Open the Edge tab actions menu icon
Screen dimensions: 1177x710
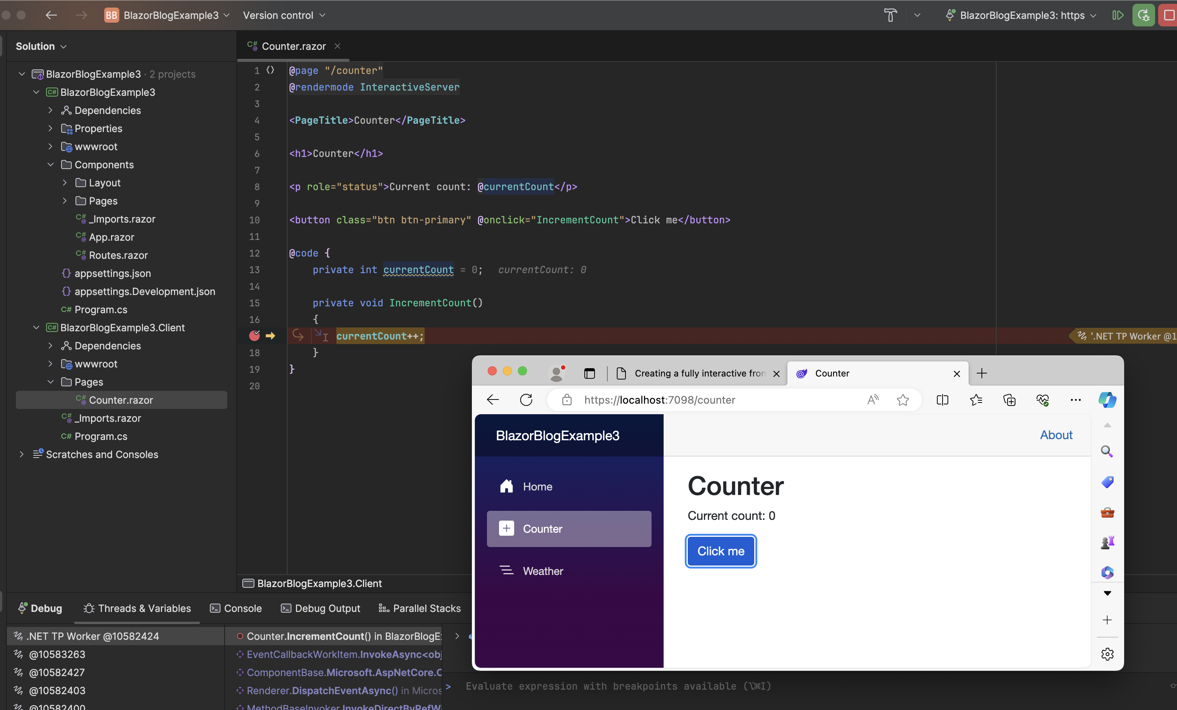click(x=590, y=373)
